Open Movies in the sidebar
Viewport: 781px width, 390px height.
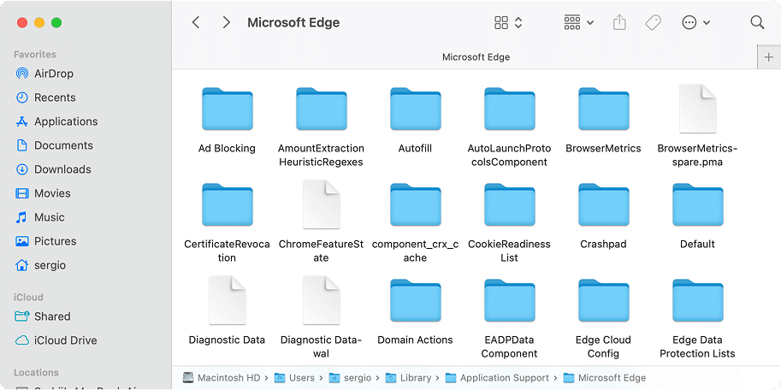pos(43,193)
